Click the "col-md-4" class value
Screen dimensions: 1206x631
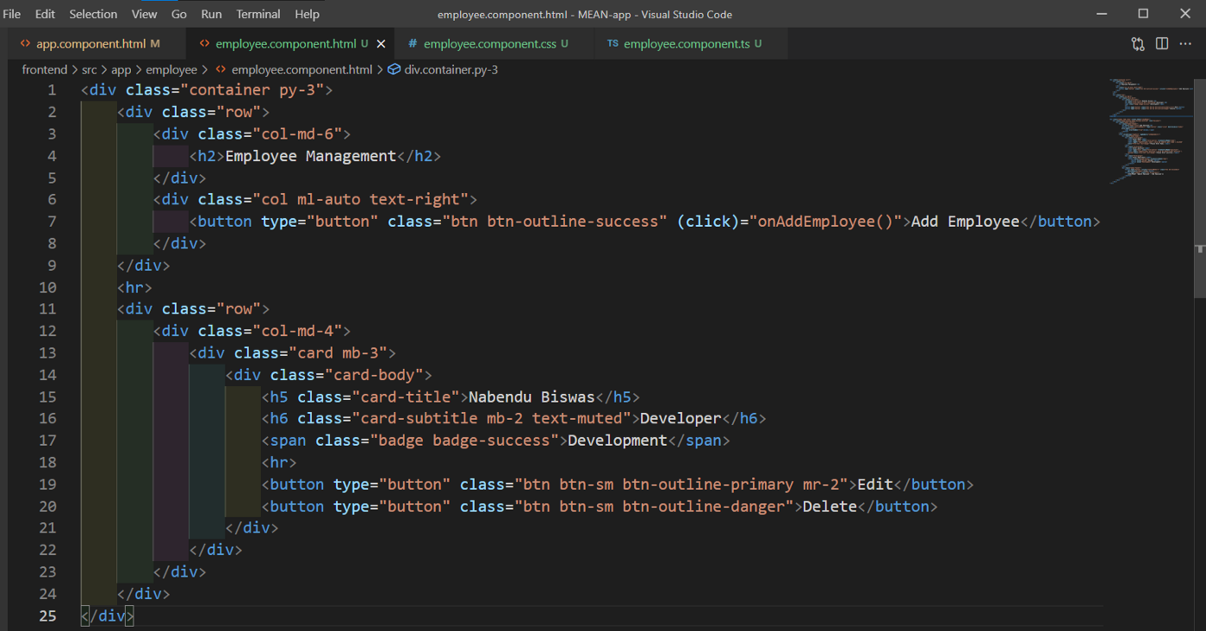pyautogui.click(x=296, y=331)
